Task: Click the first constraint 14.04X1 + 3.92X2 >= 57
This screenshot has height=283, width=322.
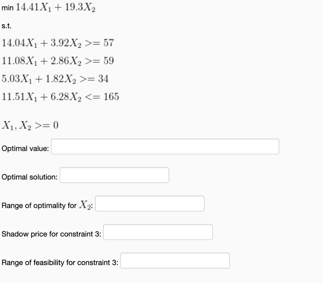Action: [58, 43]
